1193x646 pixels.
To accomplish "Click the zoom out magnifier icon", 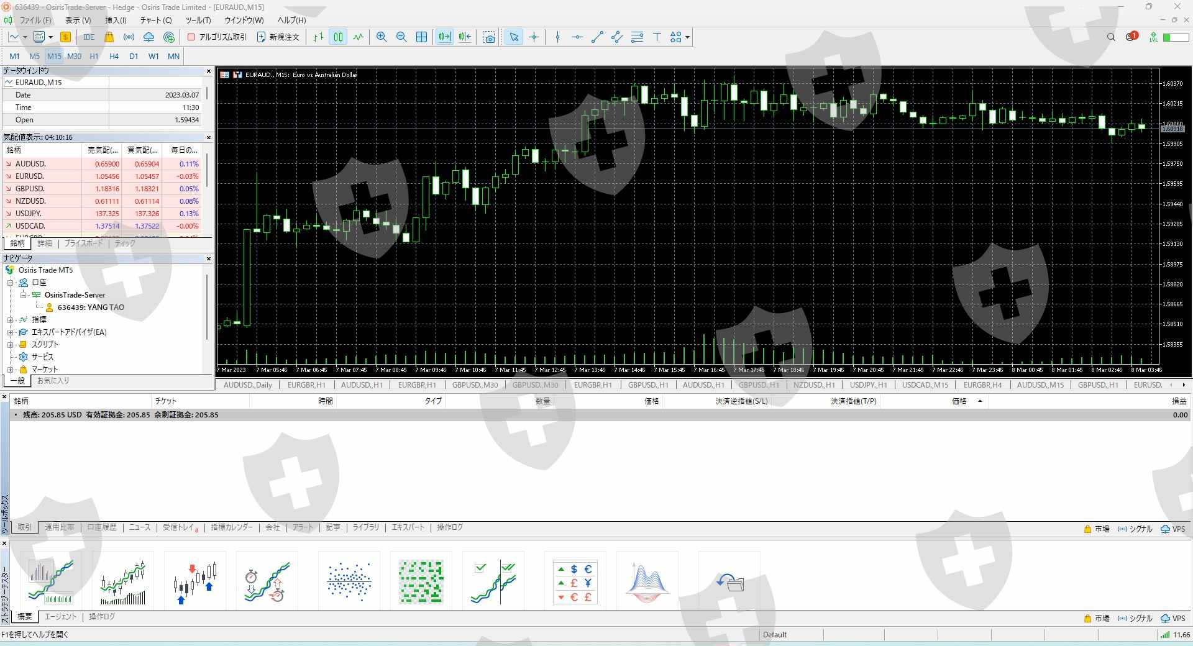I will [x=401, y=37].
